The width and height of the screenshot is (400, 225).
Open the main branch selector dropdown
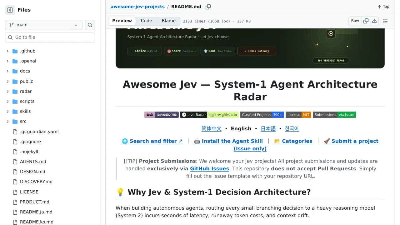point(44,25)
